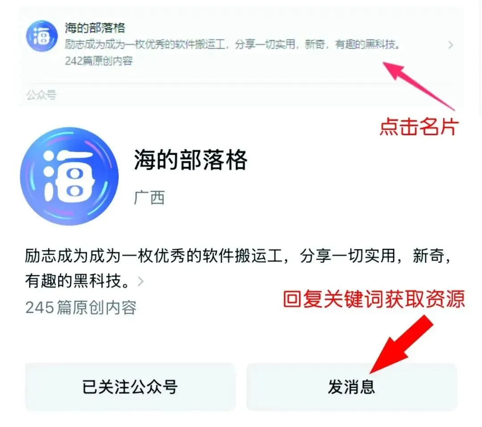Click the 公众号 label under the card

click(41, 95)
